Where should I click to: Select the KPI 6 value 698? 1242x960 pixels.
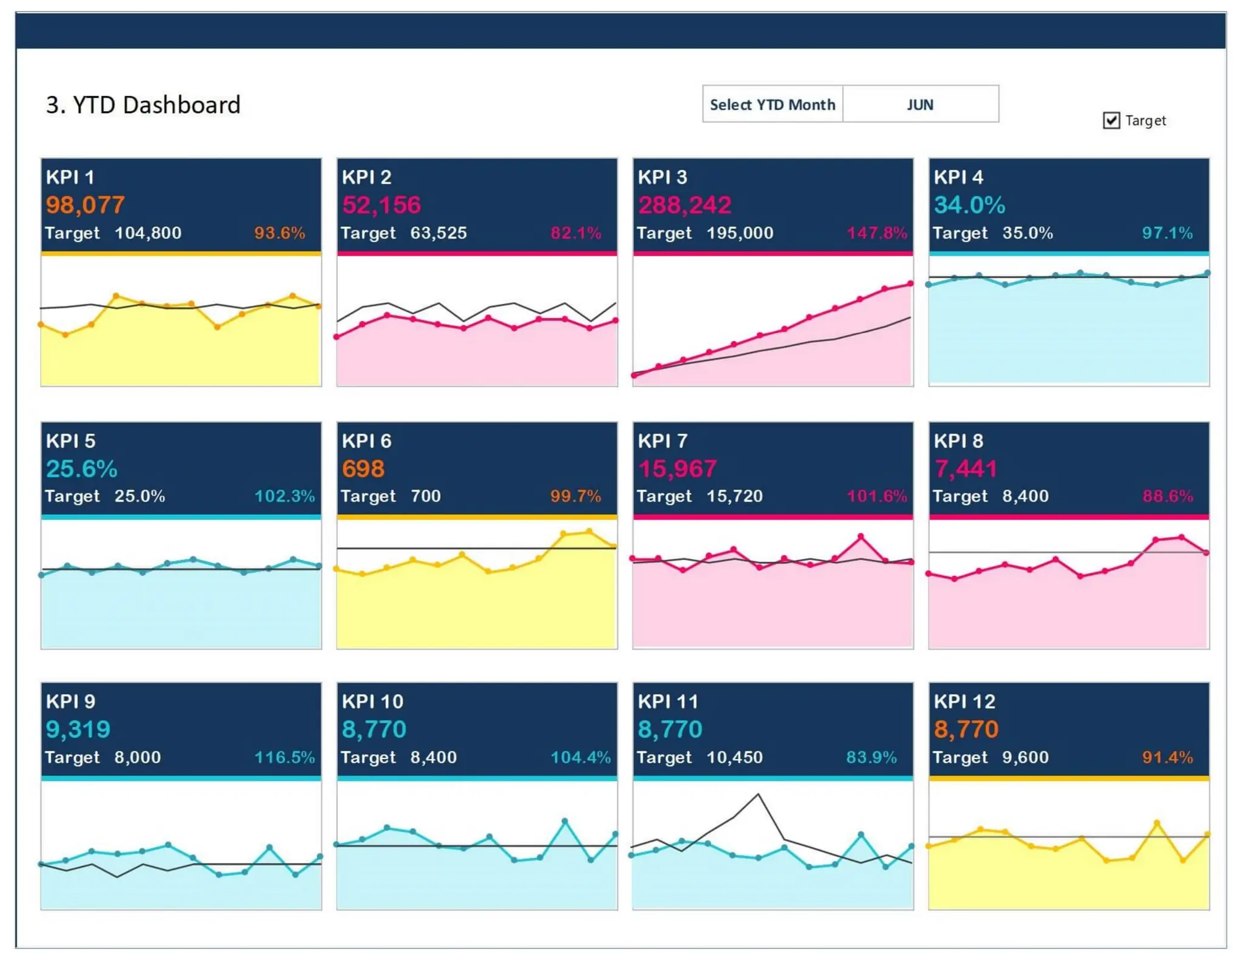tap(363, 468)
